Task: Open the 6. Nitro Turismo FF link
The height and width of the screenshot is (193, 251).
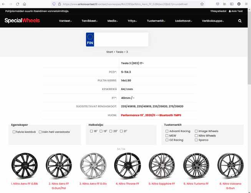Action: tap(196, 183)
